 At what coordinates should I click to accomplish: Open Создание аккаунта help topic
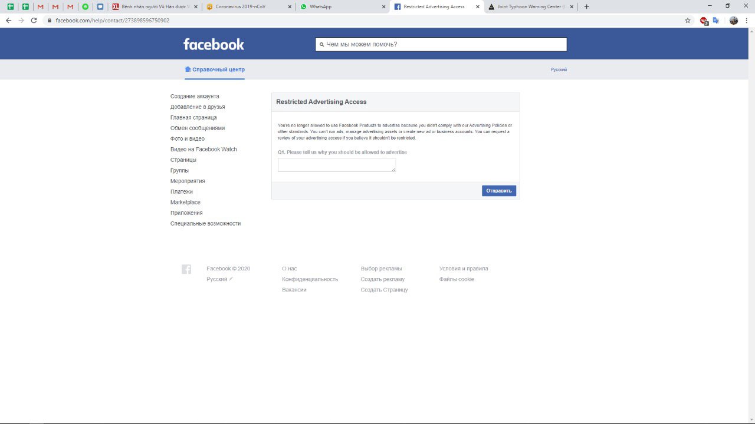[195, 96]
